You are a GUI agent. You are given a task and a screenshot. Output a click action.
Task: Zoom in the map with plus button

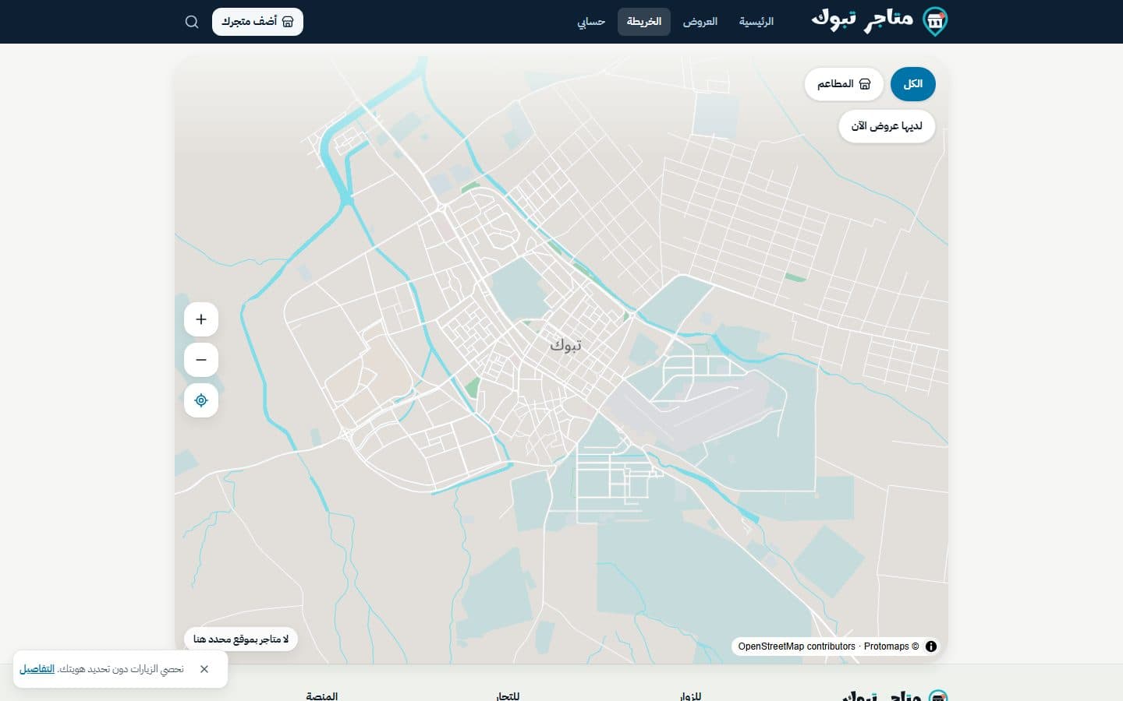click(x=201, y=319)
